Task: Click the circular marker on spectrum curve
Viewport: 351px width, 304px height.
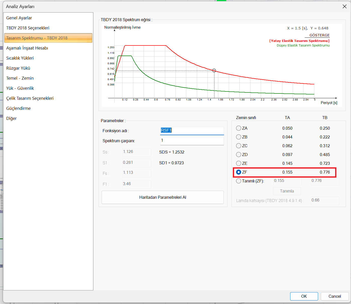Action: 214,71
